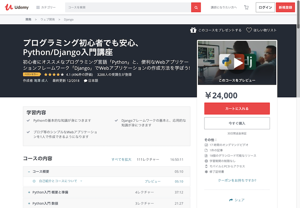Click 30日間返金保証 text
Image resolution: width=300 pixels, height=208 pixels.
237,133
